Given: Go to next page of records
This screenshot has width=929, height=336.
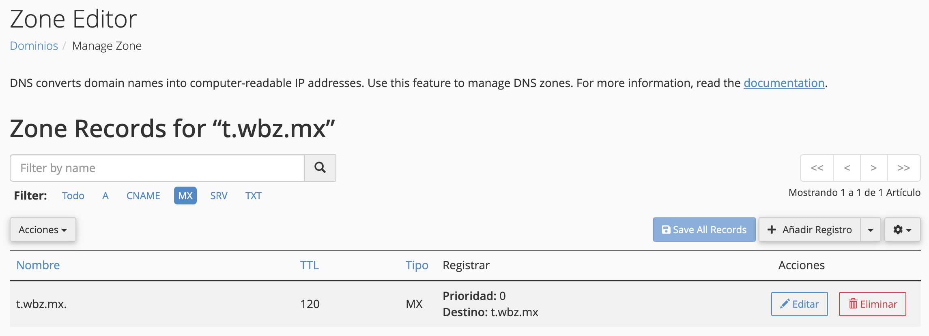Looking at the screenshot, I should 873,168.
